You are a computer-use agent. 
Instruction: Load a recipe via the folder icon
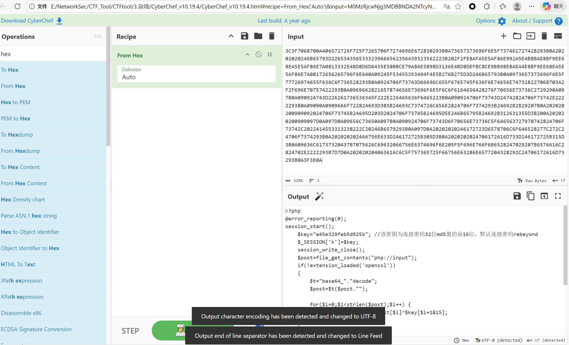click(x=258, y=36)
